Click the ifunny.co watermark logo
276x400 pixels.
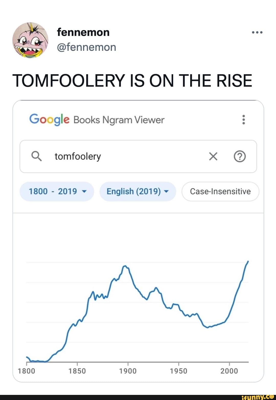click(x=258, y=397)
